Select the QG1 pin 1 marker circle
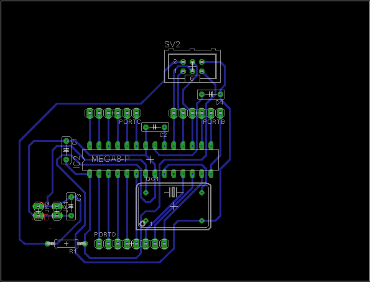Image resolution: width=370 pixels, height=282 pixels. 142,223
